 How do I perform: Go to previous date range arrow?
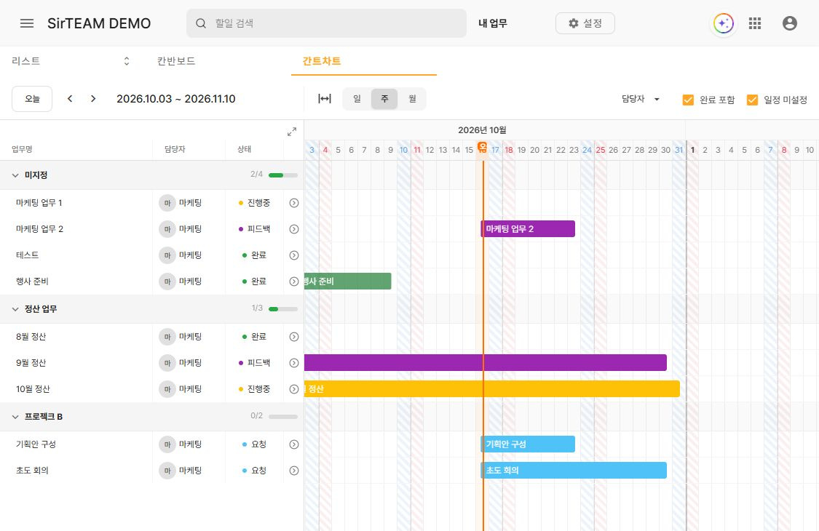tap(70, 99)
